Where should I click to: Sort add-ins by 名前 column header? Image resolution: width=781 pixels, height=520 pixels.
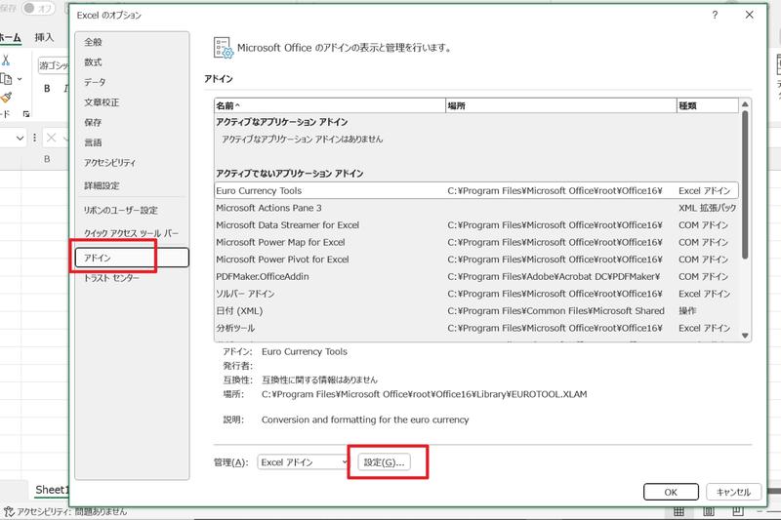330,105
